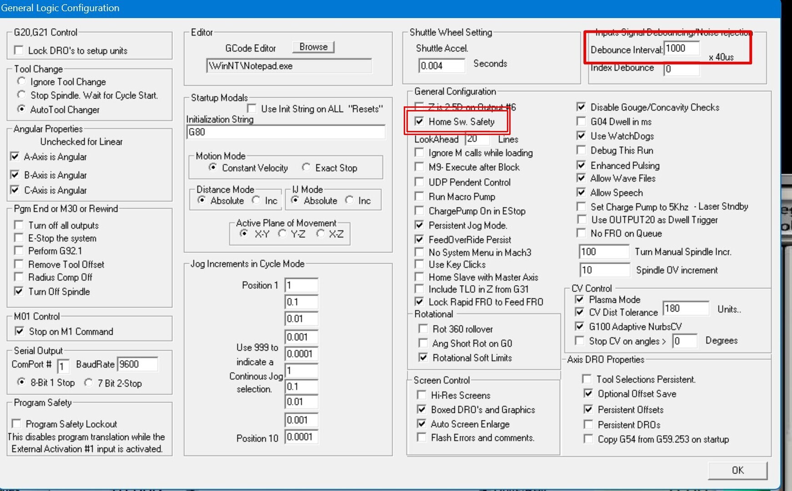Click Browse for GCode Editor
The width and height of the screenshot is (792, 491).
(x=313, y=47)
